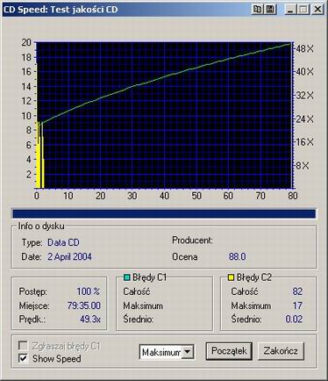This screenshot has height=381, width=328.
Task: Click the CD Speed title bar text
Action: pos(61,10)
